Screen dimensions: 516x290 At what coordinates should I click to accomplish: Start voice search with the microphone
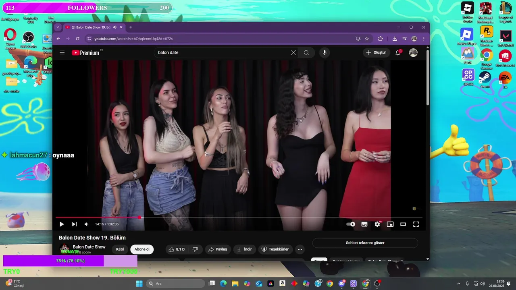point(325,52)
